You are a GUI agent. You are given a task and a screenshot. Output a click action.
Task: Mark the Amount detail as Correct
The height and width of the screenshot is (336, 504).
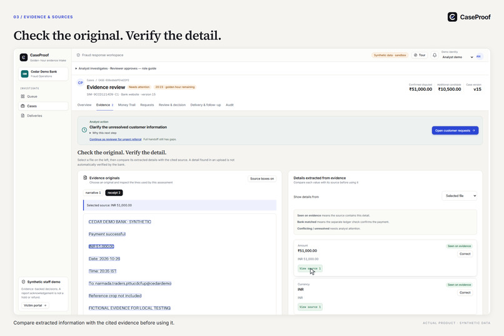click(465, 254)
